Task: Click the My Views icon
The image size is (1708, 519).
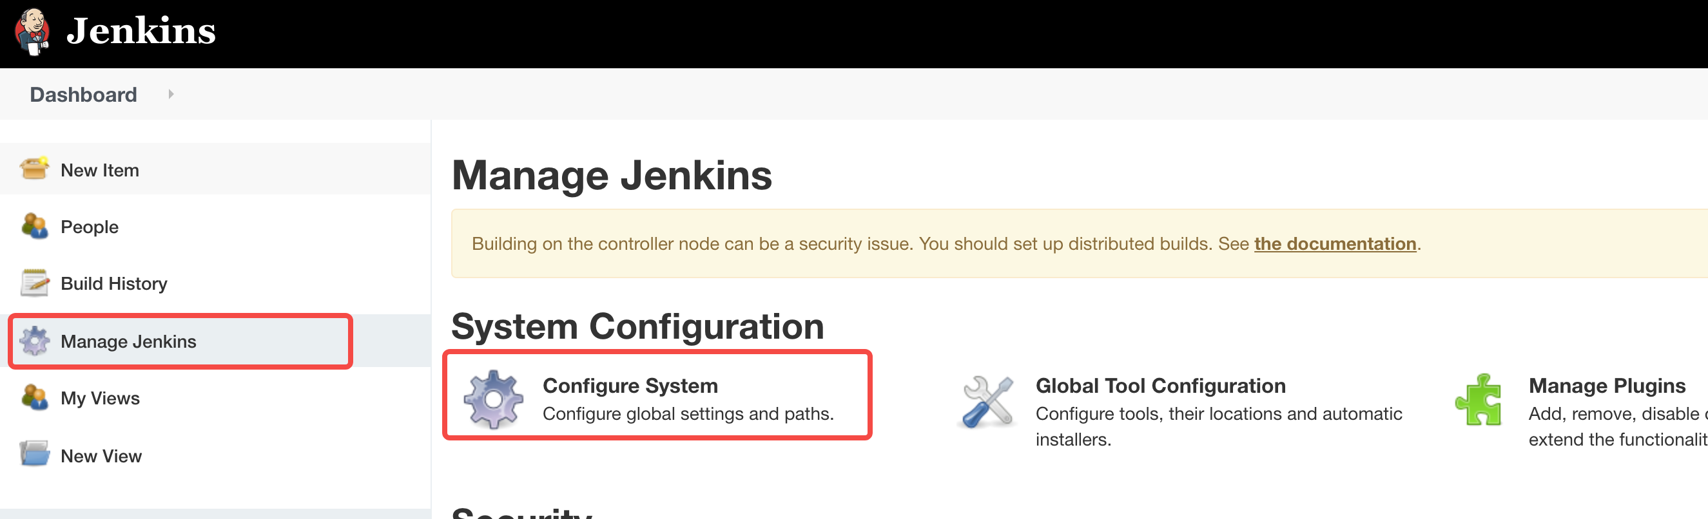Action: (x=34, y=397)
